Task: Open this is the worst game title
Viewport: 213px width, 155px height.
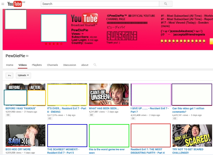Action: (x=107, y=151)
